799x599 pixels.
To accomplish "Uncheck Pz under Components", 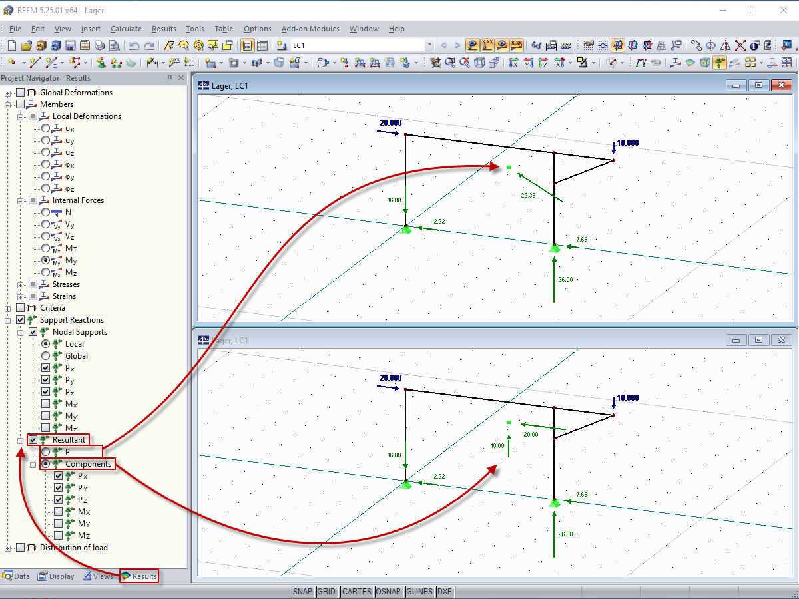I will click(58, 500).
